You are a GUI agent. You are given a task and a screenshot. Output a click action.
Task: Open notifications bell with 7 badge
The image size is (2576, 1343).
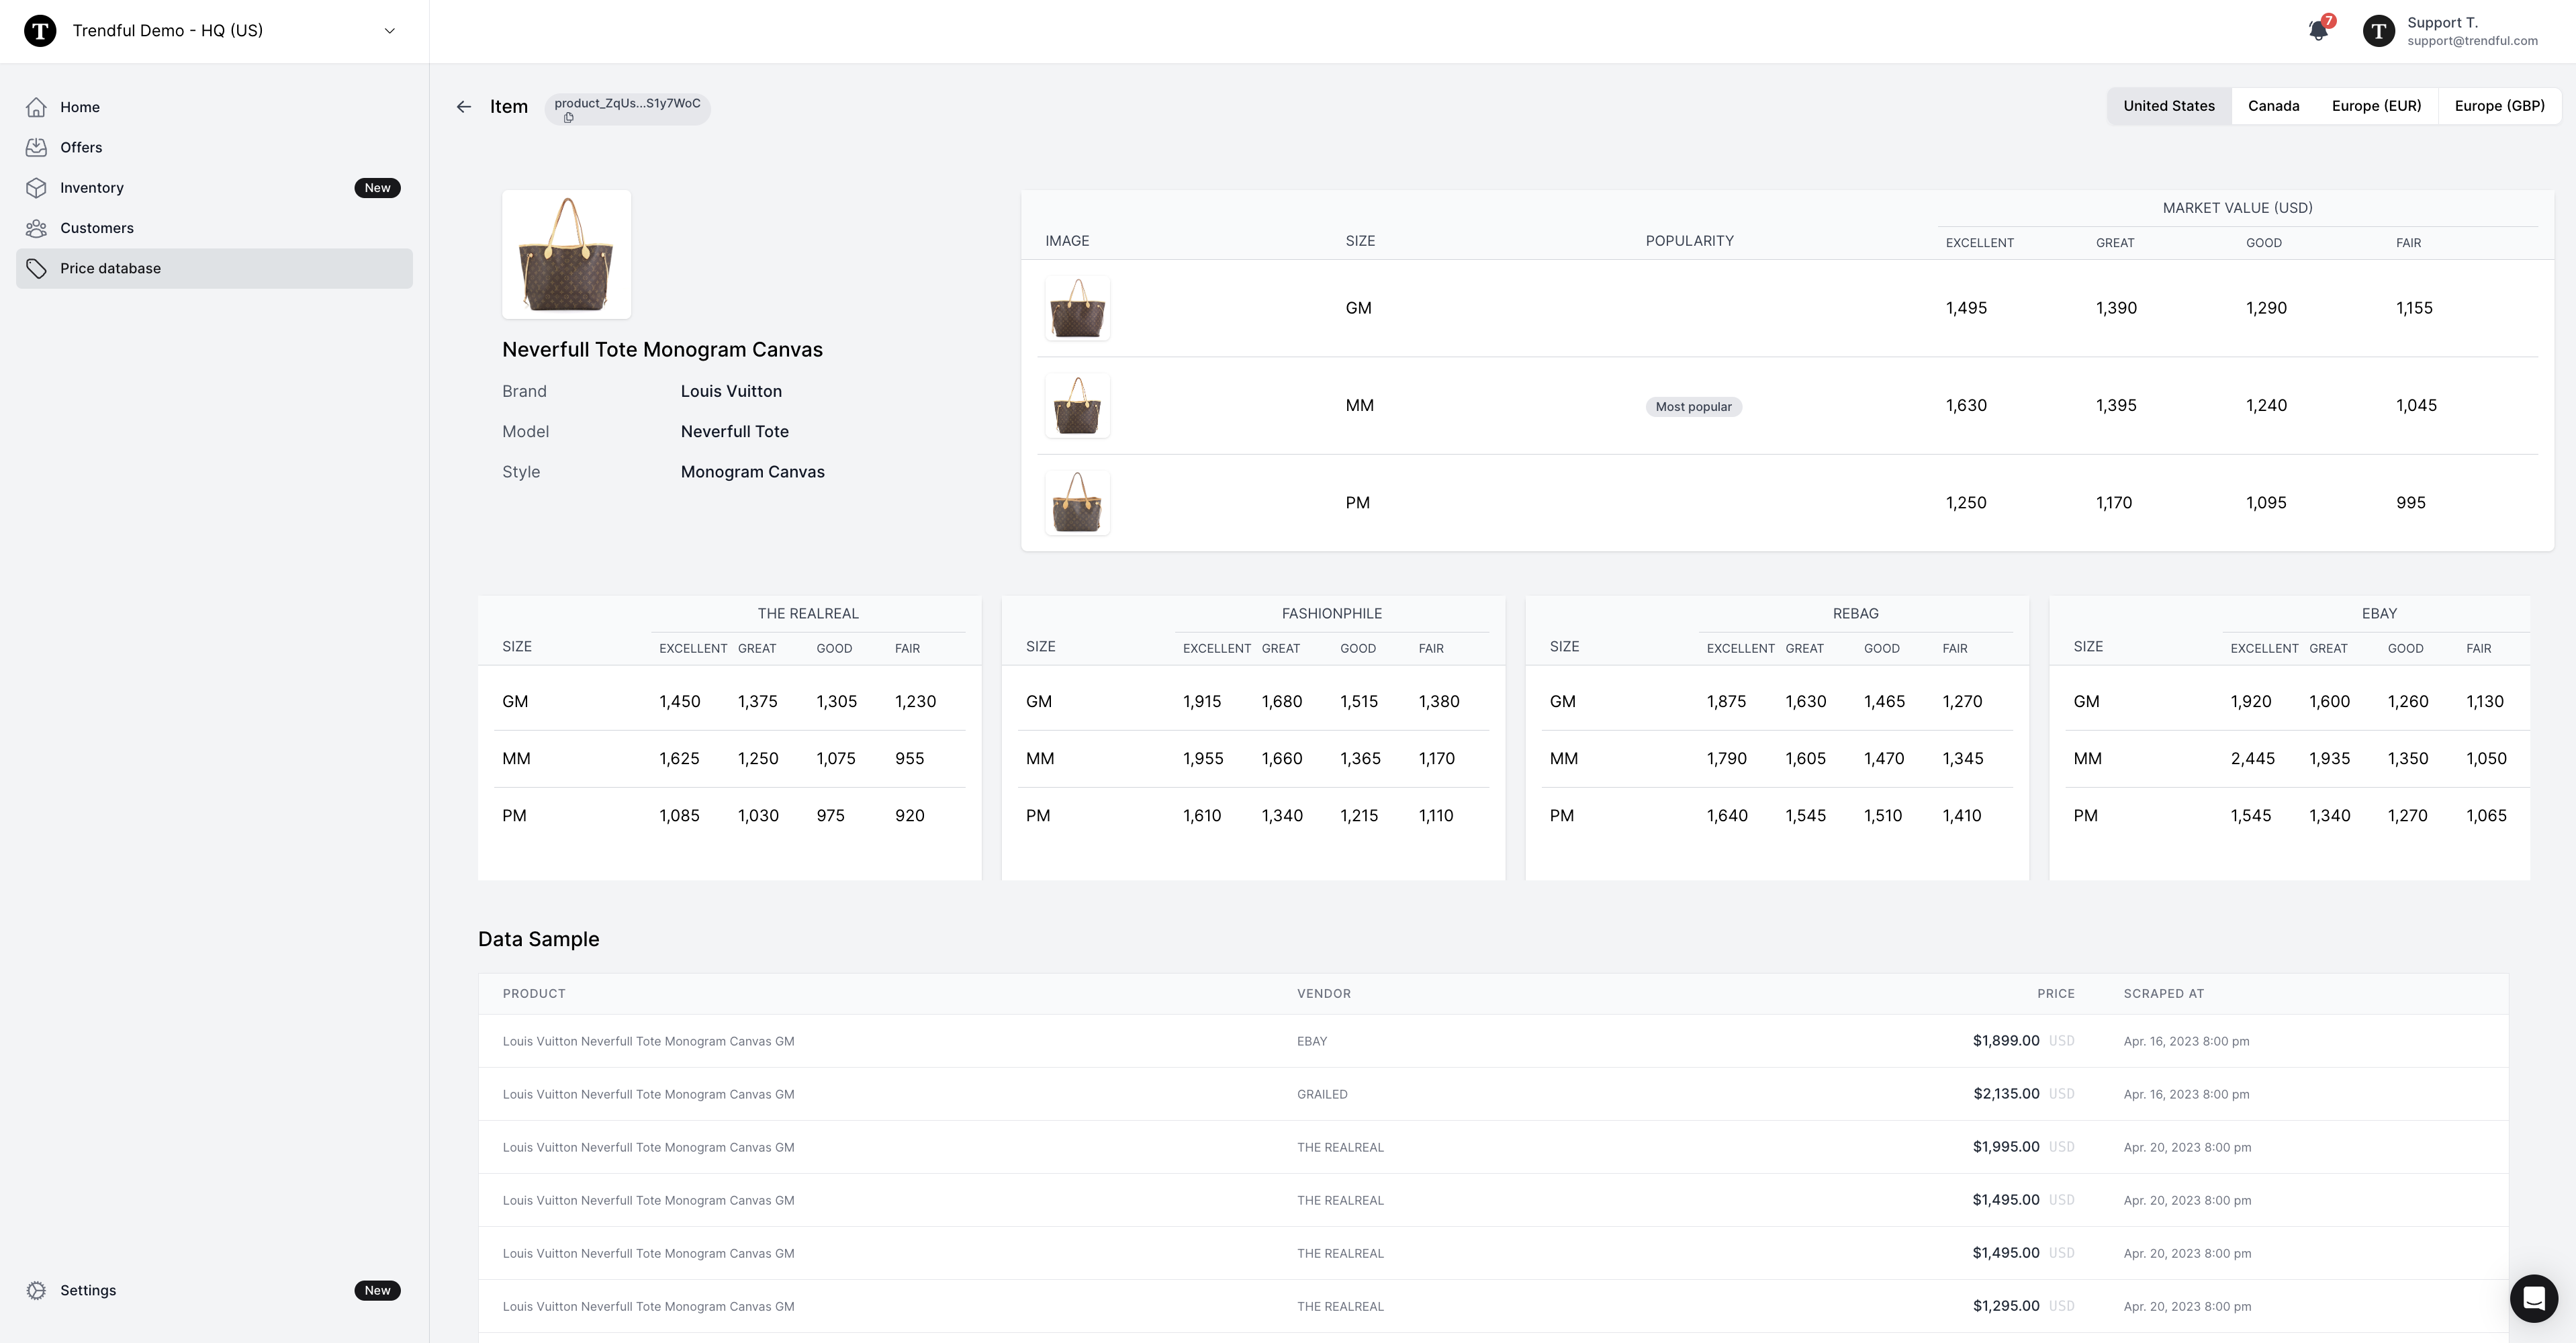pos(2318,30)
